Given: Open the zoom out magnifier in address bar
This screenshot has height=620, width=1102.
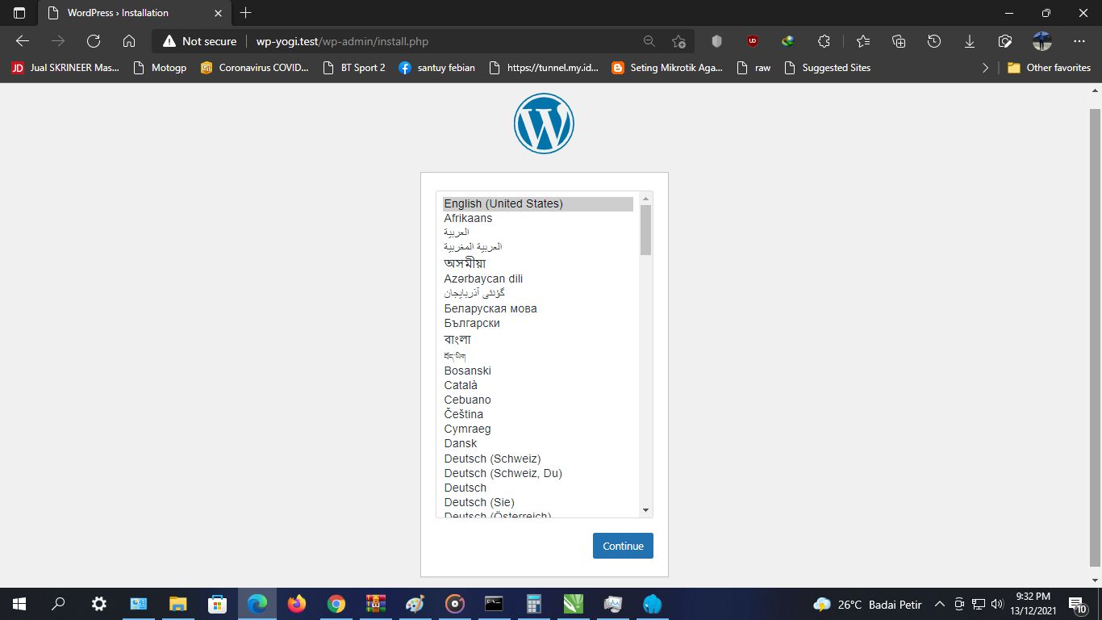Looking at the screenshot, I should point(649,41).
